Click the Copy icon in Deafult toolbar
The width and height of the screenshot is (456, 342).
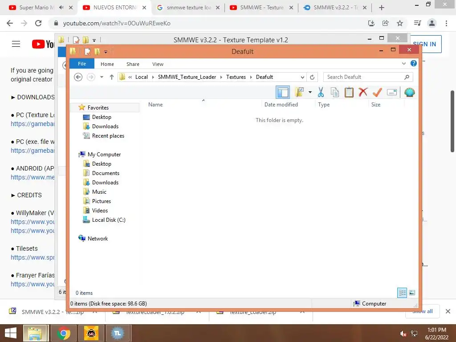point(335,93)
